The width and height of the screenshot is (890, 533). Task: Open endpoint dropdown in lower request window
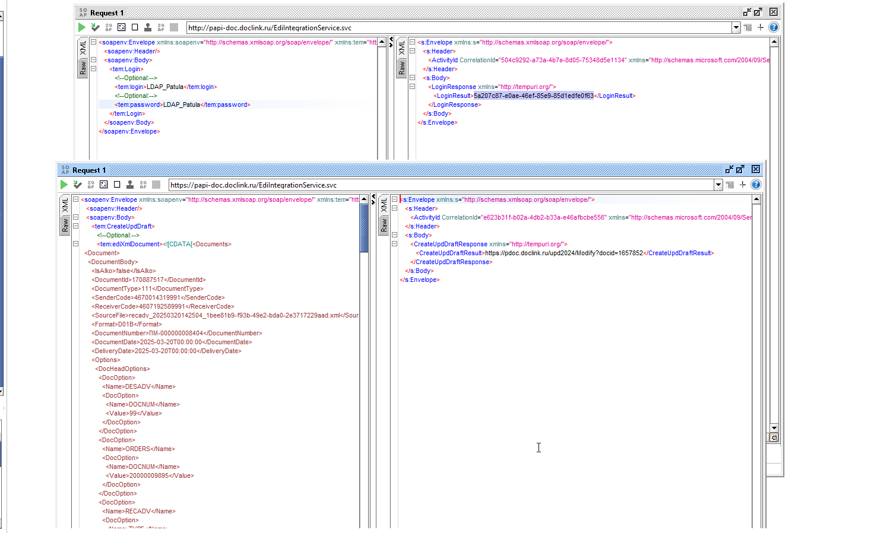pyautogui.click(x=718, y=185)
